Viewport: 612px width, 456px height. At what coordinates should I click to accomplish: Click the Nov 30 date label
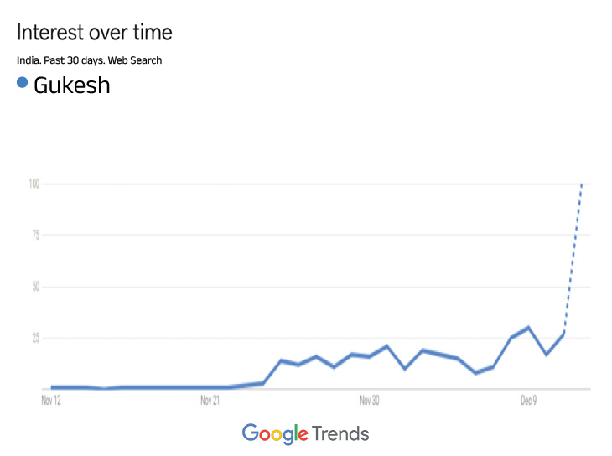point(369,401)
